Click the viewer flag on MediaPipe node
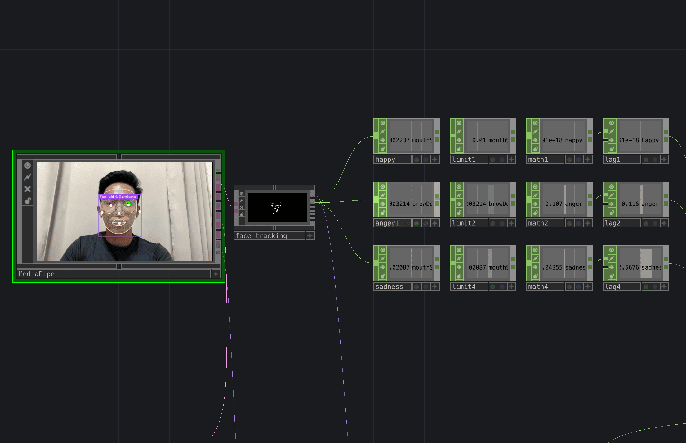This screenshot has width=686, height=443. [x=28, y=165]
